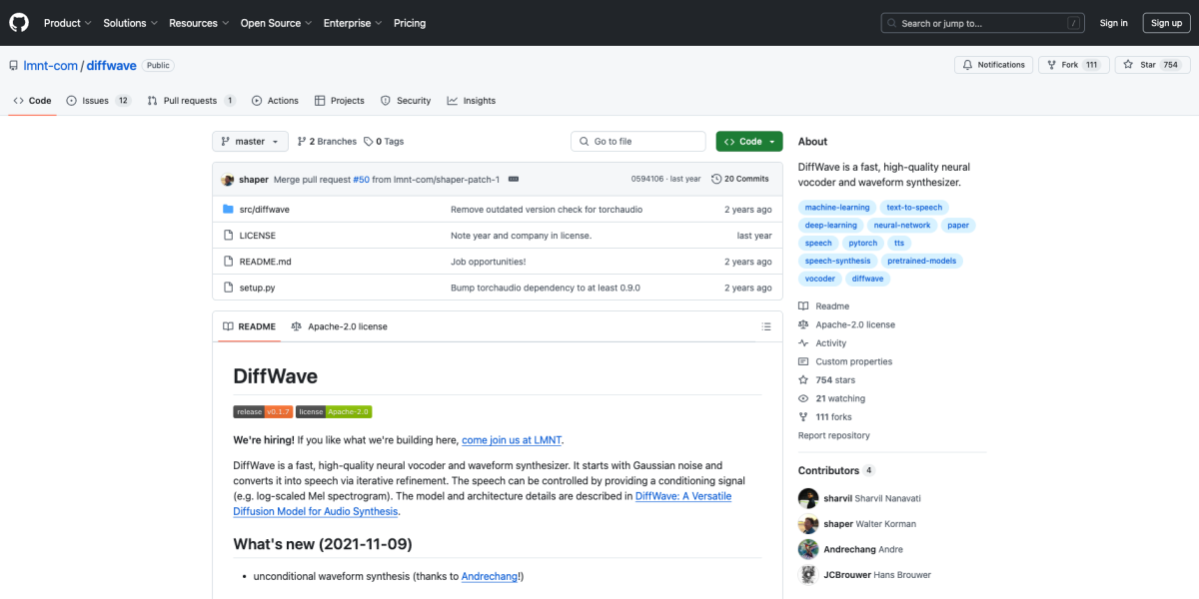The height and width of the screenshot is (599, 1199).
Task: View the 2 Branches list
Action: point(326,142)
